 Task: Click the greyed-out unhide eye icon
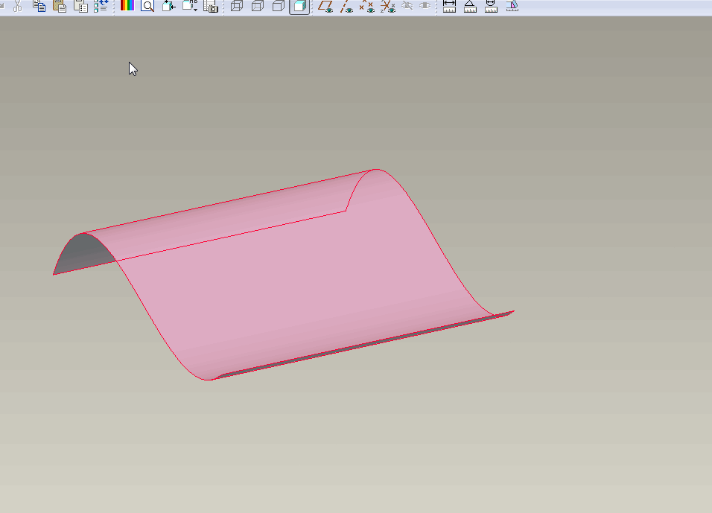tap(425, 5)
